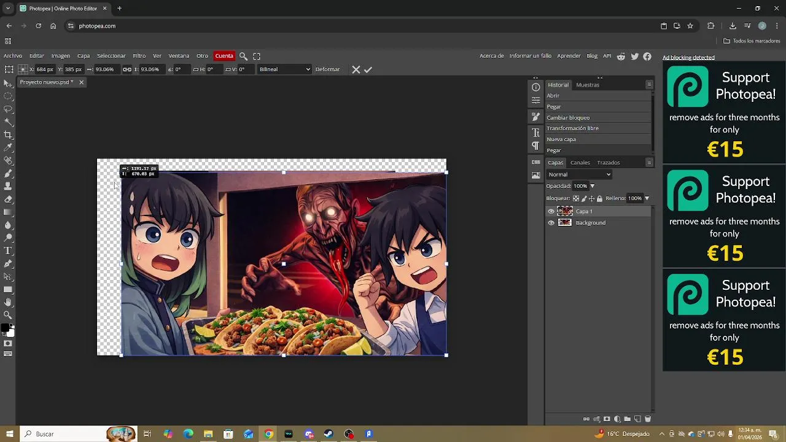Open the Seleccionar menu
Image resolution: width=786 pixels, height=442 pixels.
click(111, 56)
